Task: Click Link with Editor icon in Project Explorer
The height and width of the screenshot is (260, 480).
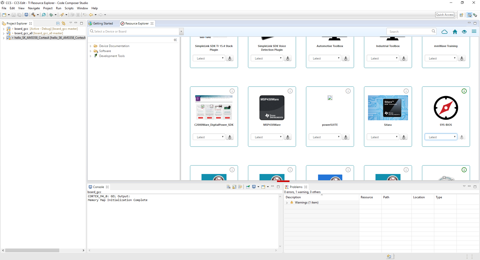Action: (63, 23)
